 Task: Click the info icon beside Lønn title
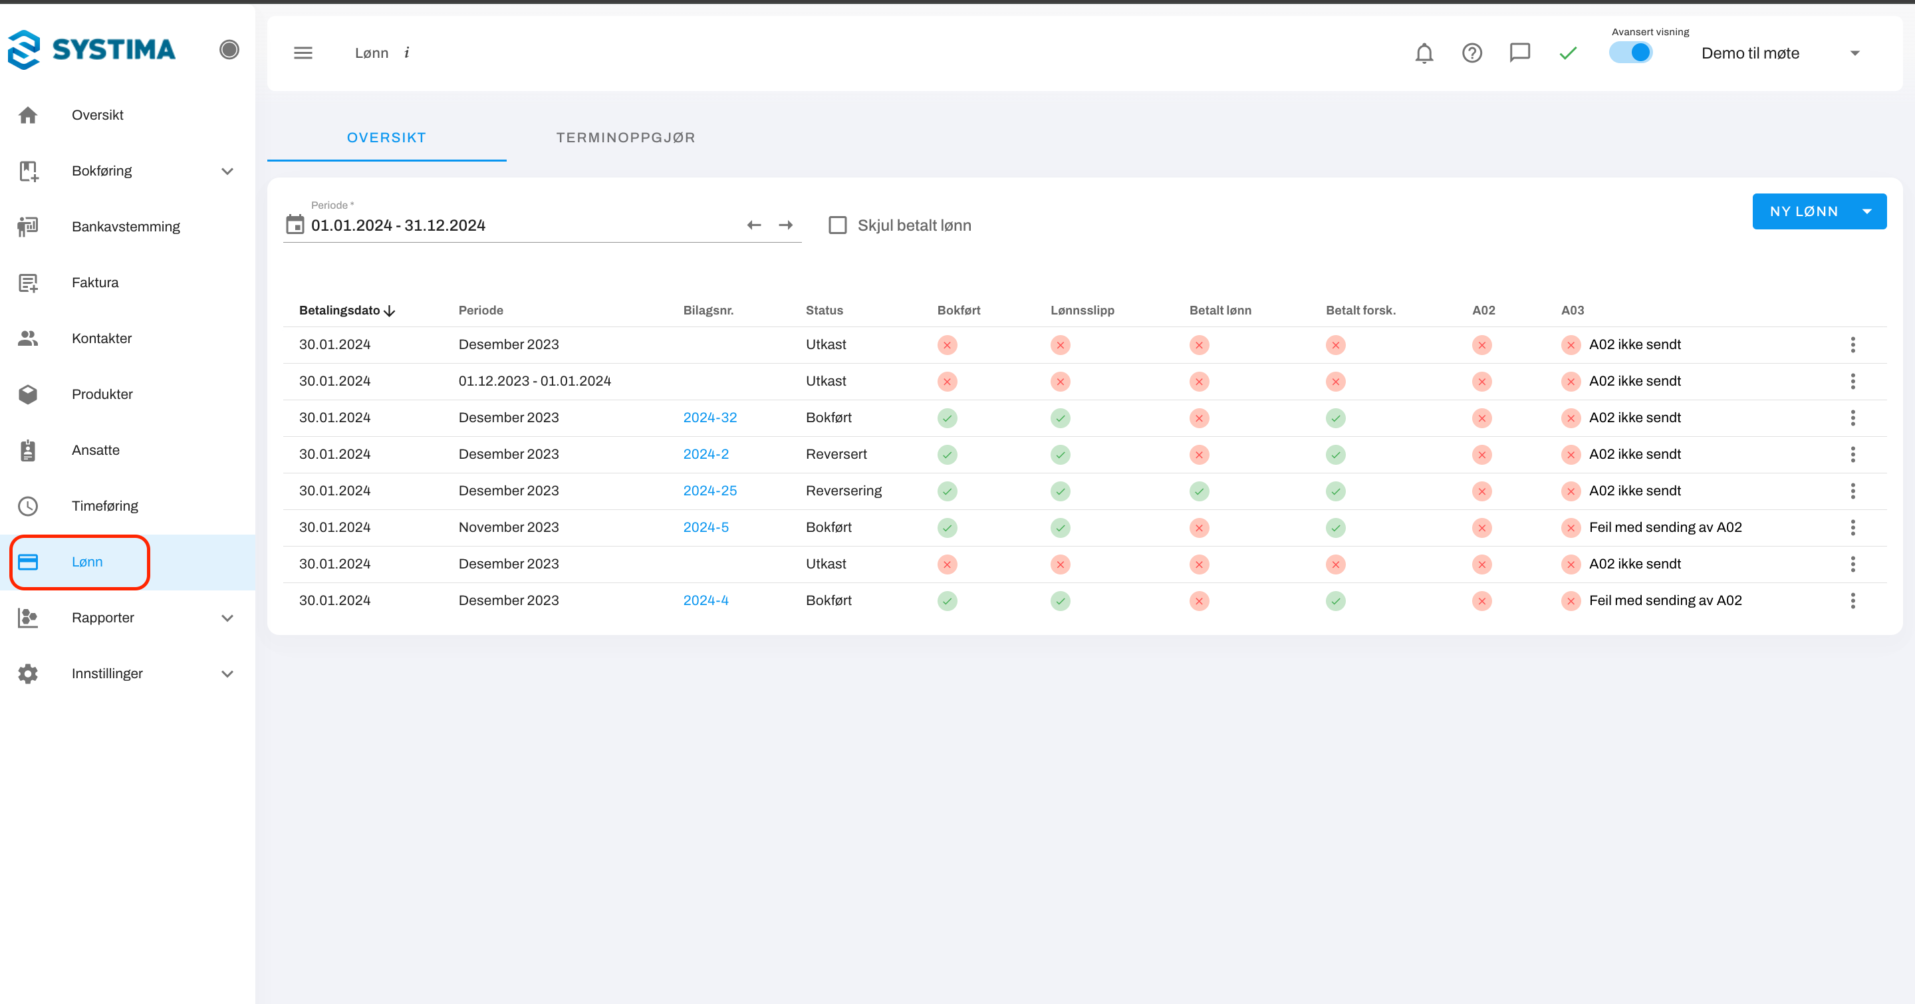(x=407, y=53)
